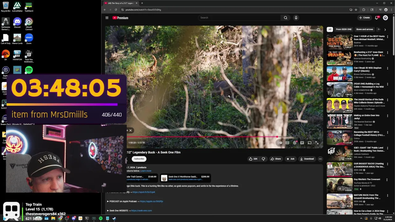Enter fullscreen mode in player
The height and width of the screenshot is (222, 395).
tap(317, 143)
